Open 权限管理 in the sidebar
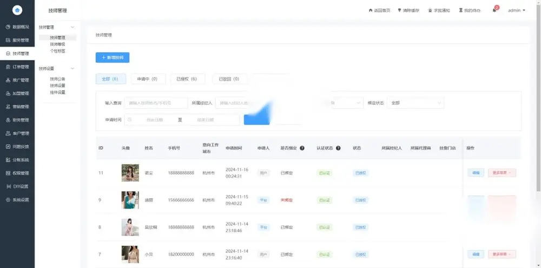 pos(17,173)
